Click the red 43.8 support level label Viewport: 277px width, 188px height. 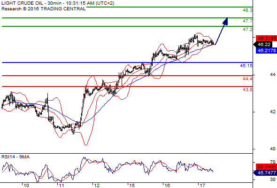coord(247,90)
